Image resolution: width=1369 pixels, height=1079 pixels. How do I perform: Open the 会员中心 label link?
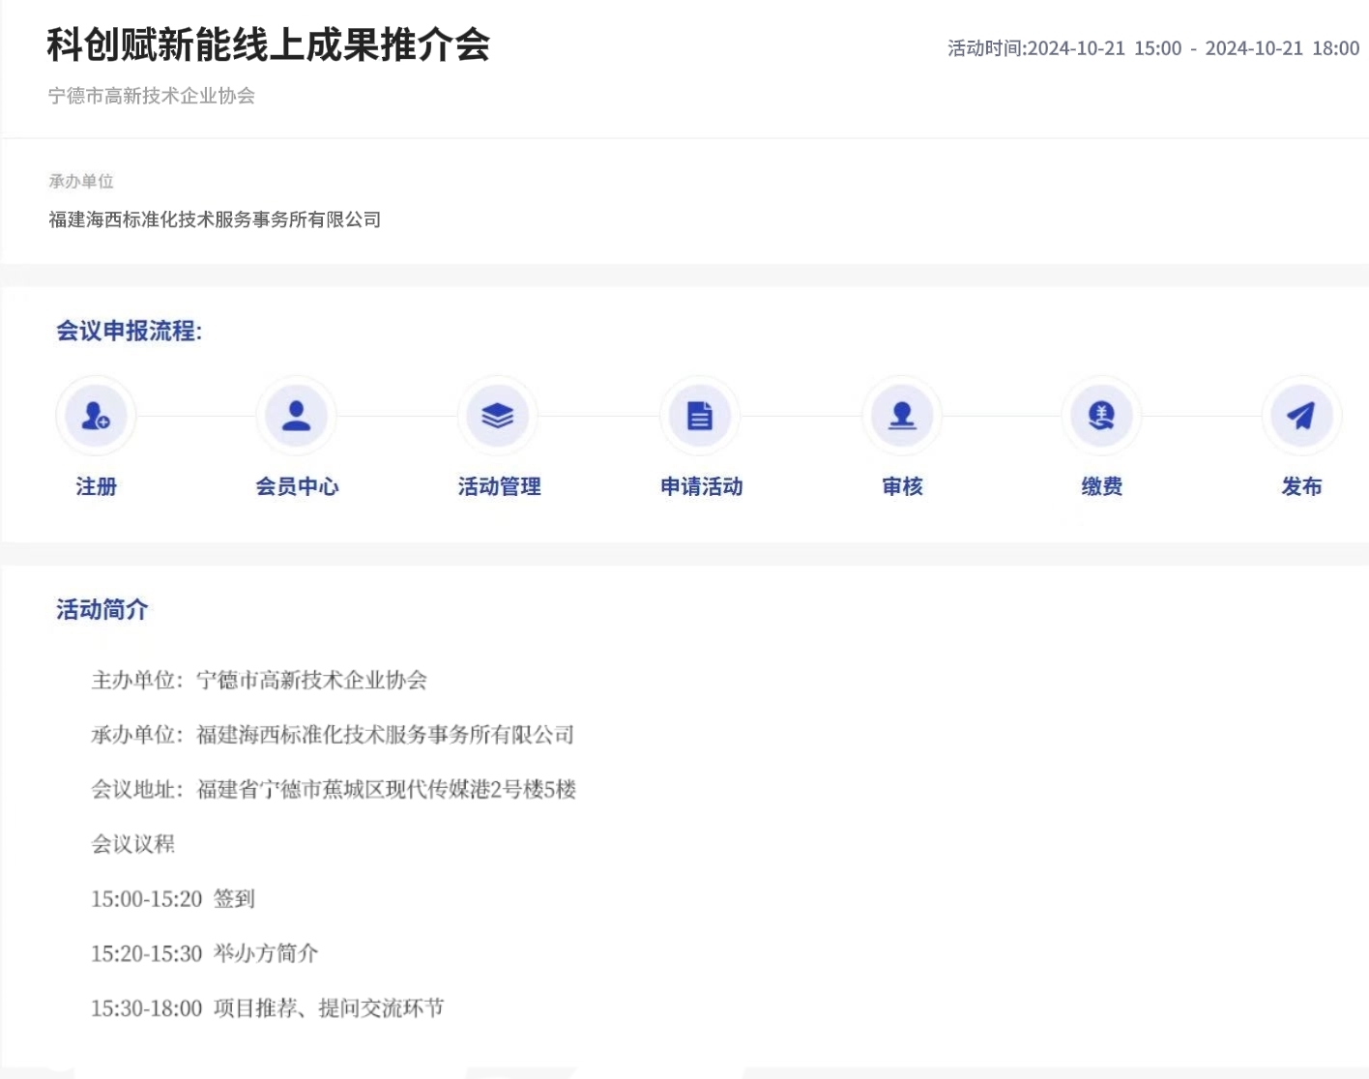(x=297, y=486)
